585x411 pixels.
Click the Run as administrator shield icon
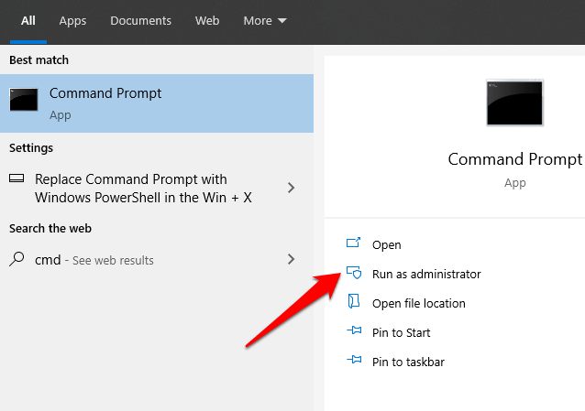point(354,274)
